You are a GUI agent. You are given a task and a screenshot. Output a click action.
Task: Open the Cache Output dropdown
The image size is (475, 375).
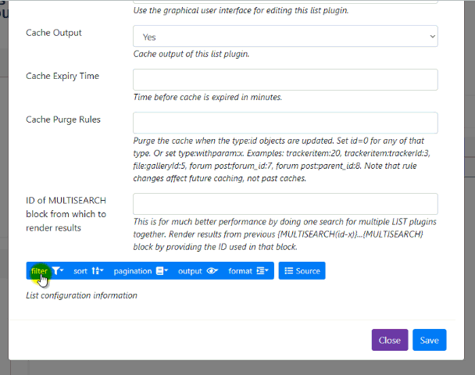tap(285, 37)
